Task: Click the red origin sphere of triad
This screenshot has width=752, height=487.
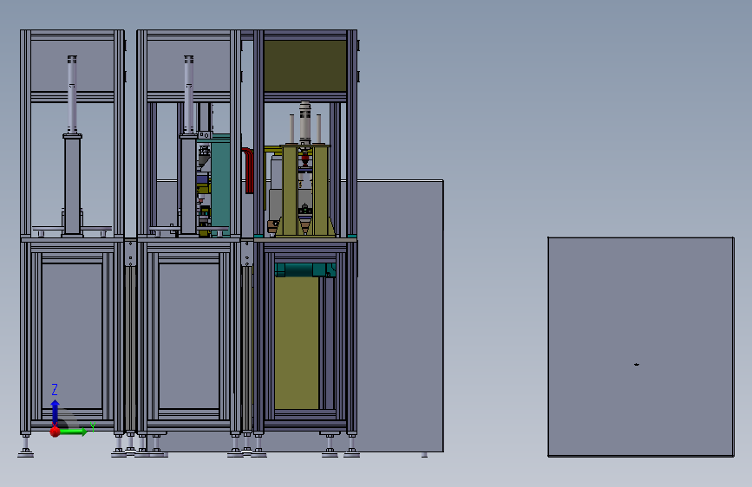Action: (56, 432)
